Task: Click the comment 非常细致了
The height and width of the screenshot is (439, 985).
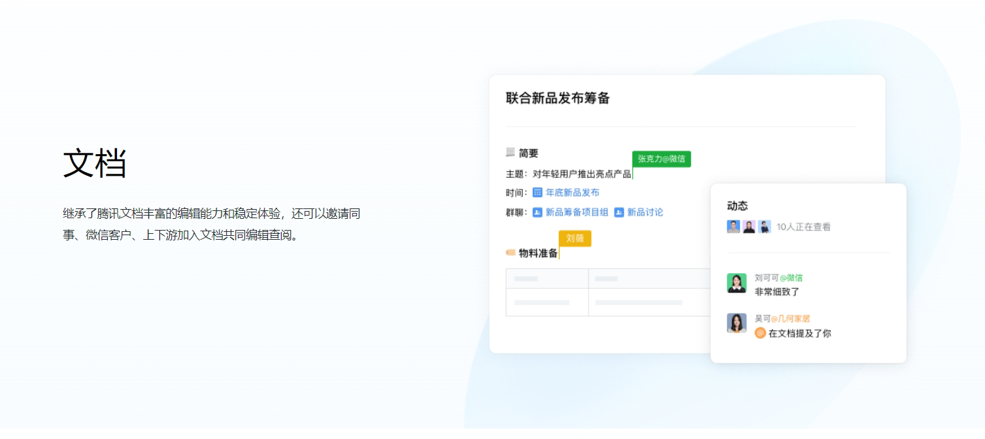Action: 777,292
